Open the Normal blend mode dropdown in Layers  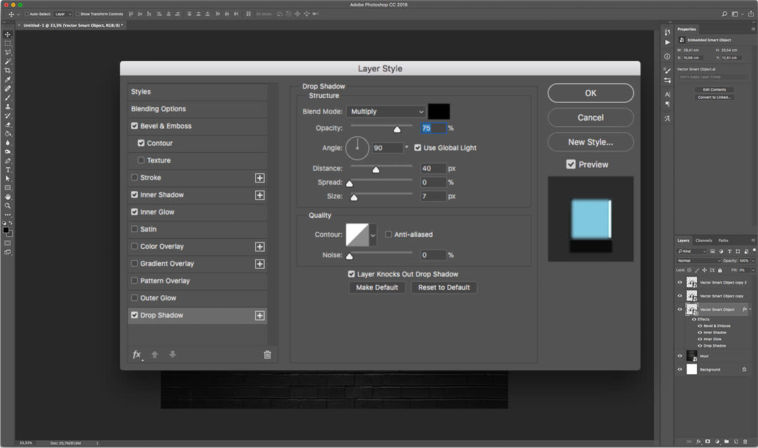(699, 261)
